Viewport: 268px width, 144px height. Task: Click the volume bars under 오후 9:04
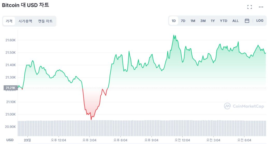coord(152,128)
